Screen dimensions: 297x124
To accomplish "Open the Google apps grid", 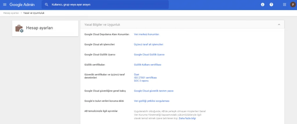I will (285, 5).
